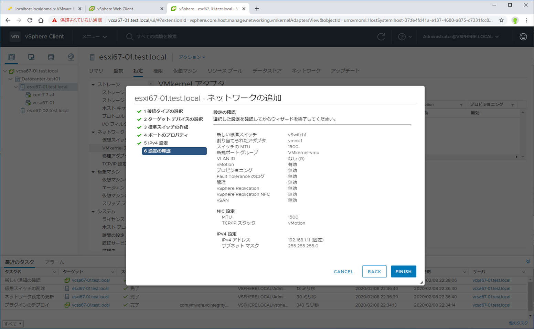Collapse the recent tasks panel chevron
The image size is (534, 329).
(x=528, y=262)
